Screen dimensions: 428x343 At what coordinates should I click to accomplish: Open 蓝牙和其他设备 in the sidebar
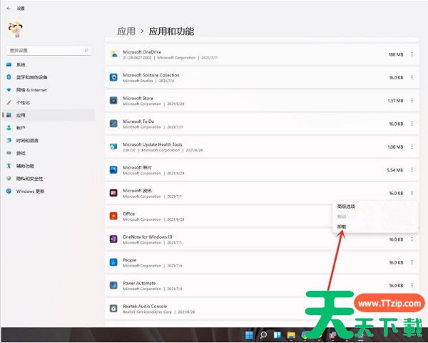click(x=49, y=77)
